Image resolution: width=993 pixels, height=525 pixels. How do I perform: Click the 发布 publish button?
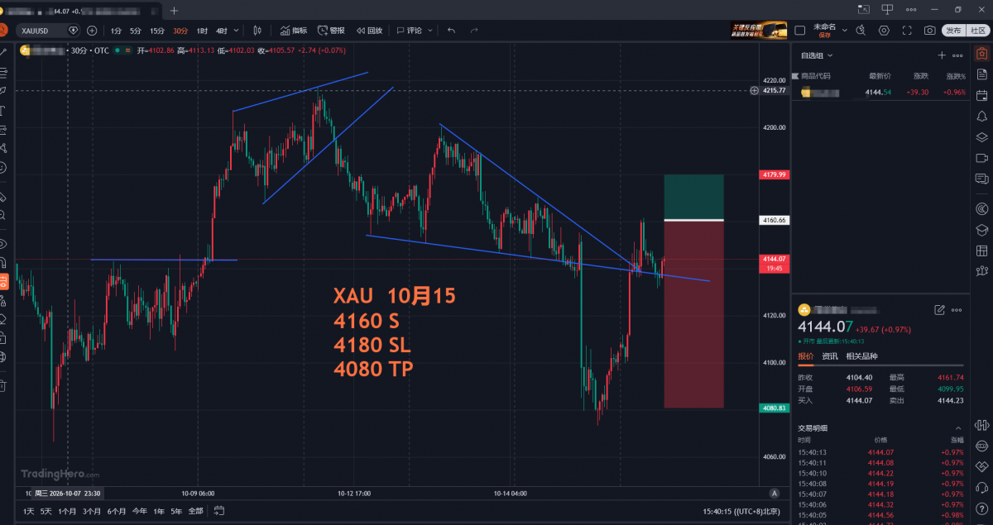pos(954,31)
